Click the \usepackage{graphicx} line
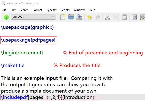Screen dimensions: 145x101 [27, 27]
